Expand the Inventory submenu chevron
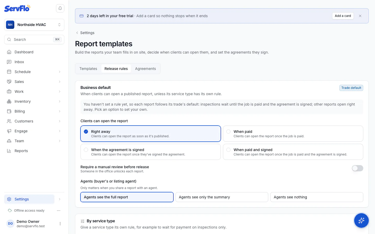The image size is (375, 234). pyautogui.click(x=60, y=101)
